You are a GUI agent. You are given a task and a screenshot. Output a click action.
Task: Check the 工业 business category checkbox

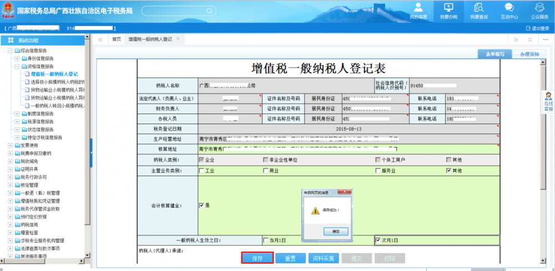pos(201,171)
